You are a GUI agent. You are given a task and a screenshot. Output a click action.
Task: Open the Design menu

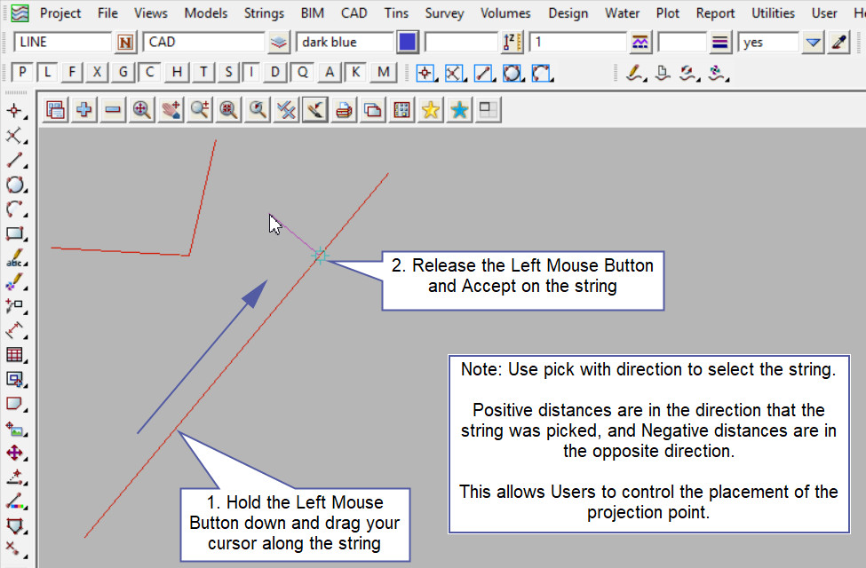pos(568,12)
